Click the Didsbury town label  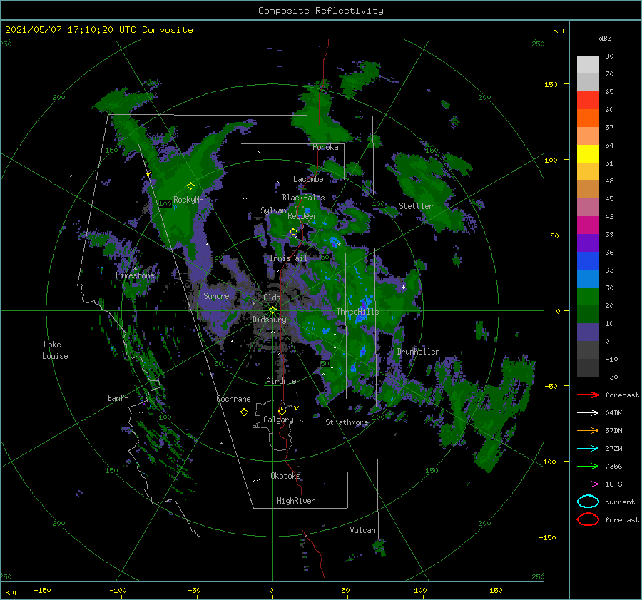click(269, 320)
